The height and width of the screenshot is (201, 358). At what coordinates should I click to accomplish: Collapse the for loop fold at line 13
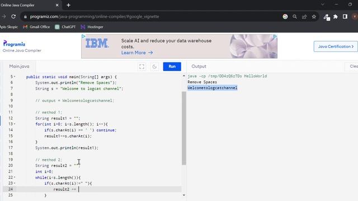pos(15,124)
